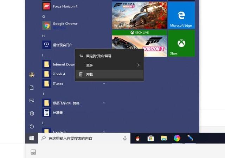
Task: Open the iTools 4 folder icon
Action: pos(46,74)
